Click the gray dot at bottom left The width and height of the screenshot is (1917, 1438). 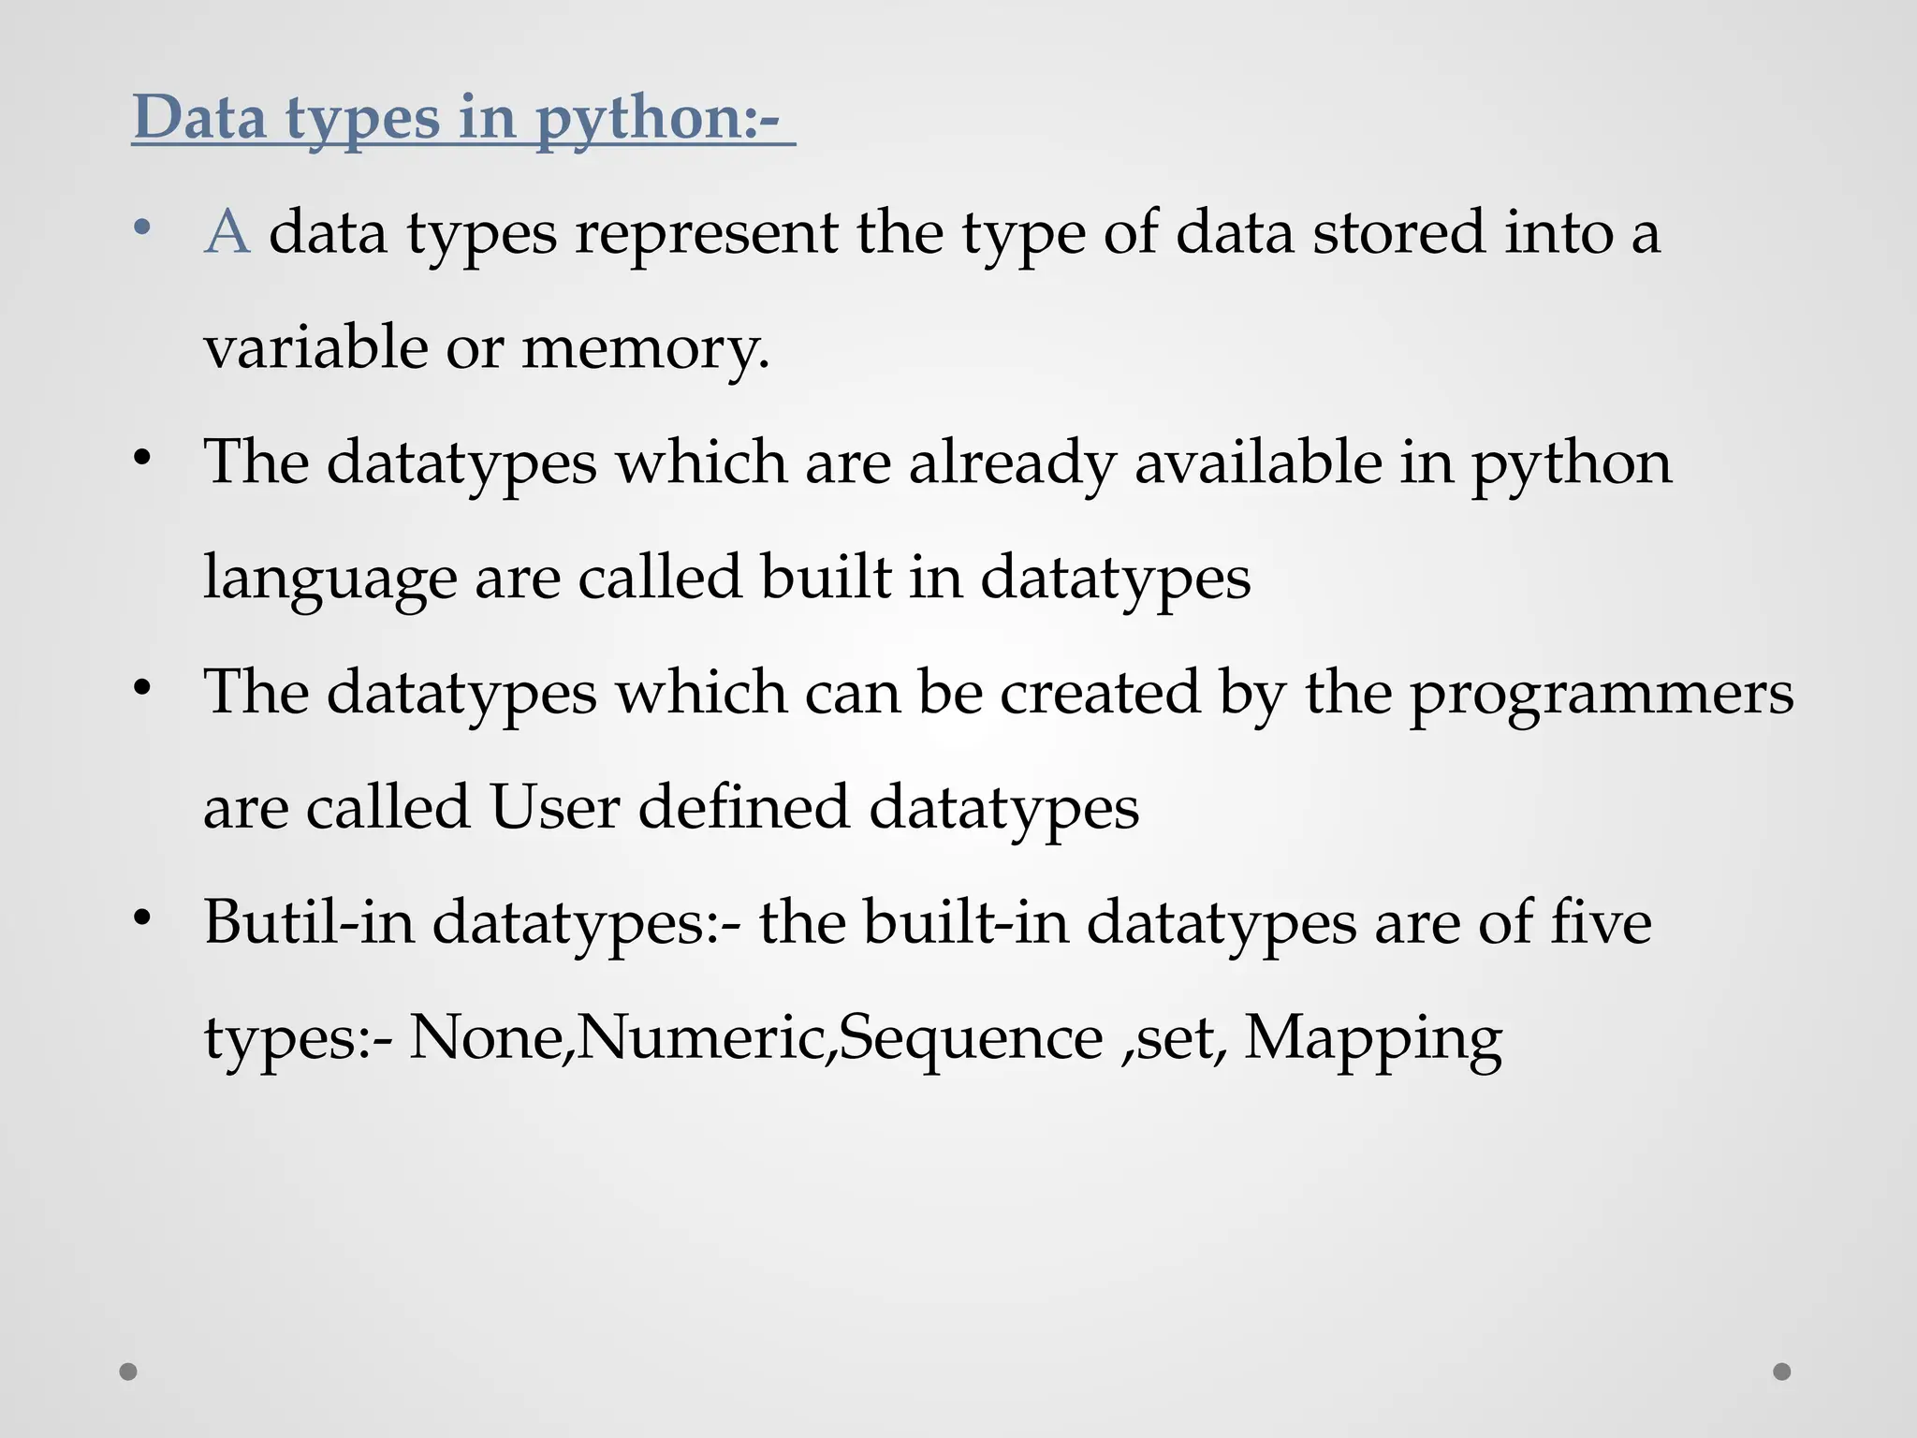tap(128, 1372)
